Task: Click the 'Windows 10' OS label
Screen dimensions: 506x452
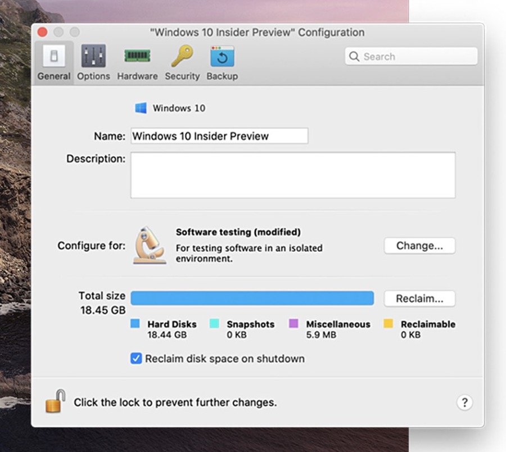Action: point(179,108)
